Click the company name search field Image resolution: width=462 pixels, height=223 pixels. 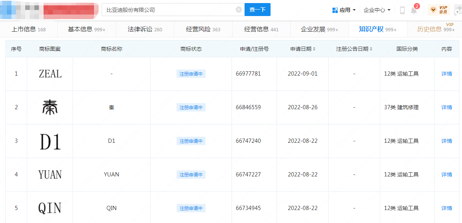click(168, 10)
